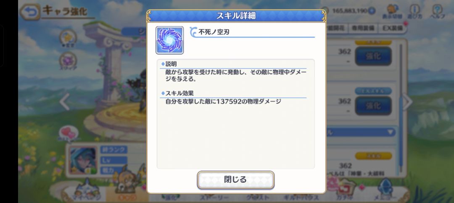Show next character with right arrow

[x=407, y=101]
